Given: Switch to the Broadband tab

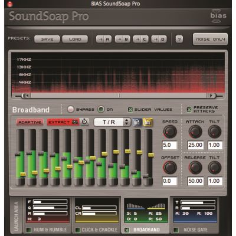Looking at the screenshot, I should coord(146,230).
